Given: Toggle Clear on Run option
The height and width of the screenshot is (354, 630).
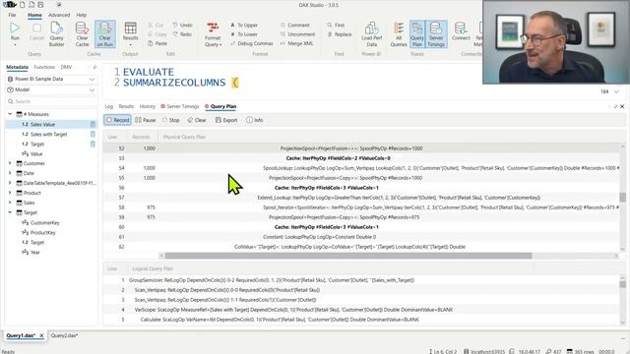Looking at the screenshot, I should click(105, 33).
